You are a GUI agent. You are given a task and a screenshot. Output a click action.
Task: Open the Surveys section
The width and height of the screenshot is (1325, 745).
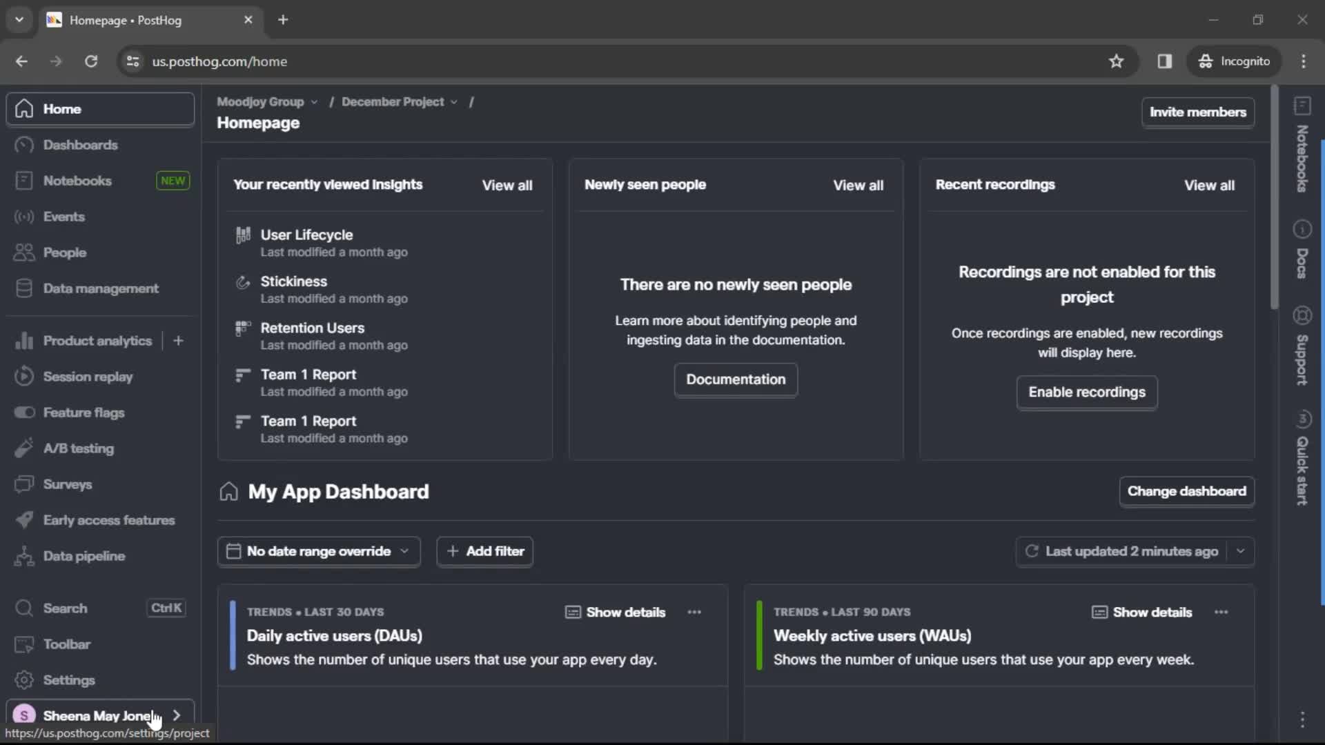point(100,484)
